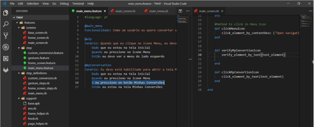
Task: Open the Source Control view icon
Action: tap(6, 36)
